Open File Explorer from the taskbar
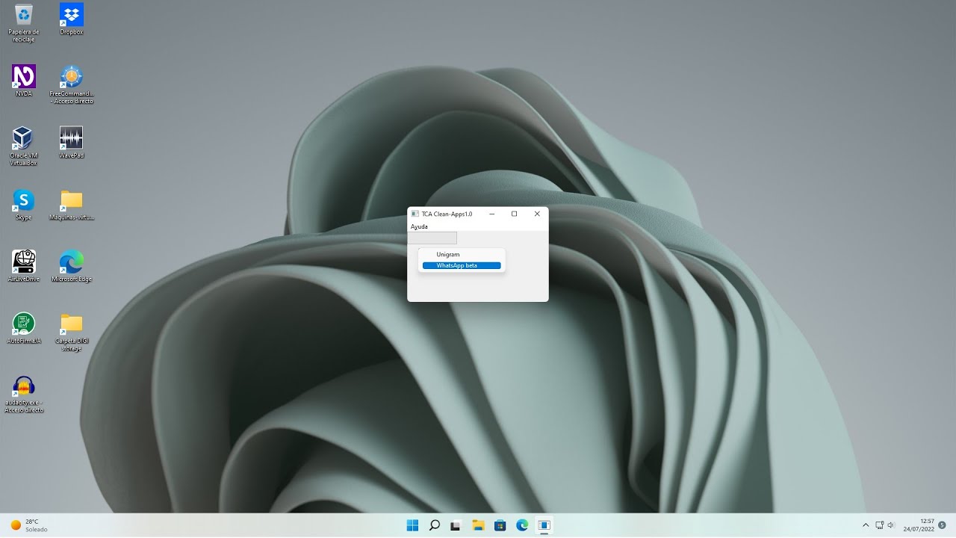The image size is (956, 538). click(478, 525)
